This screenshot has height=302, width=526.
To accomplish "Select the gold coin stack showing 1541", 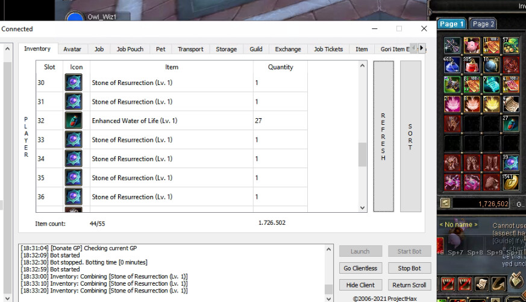I will (511, 181).
